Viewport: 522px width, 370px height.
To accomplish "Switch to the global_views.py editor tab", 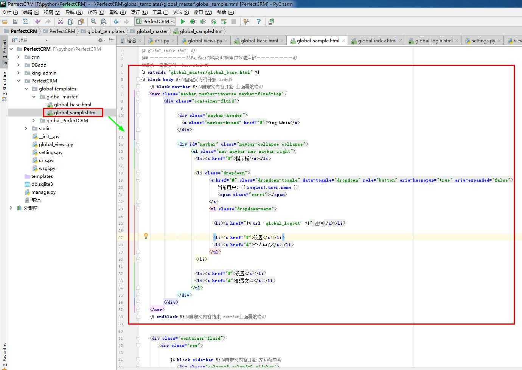I will pos(205,40).
